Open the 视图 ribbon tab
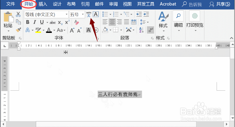 point(127,4)
